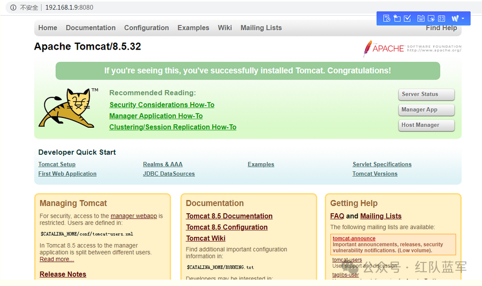Open Mailing Lists in the top navigation bar
Viewport: 482px width, 286px height.
261,28
